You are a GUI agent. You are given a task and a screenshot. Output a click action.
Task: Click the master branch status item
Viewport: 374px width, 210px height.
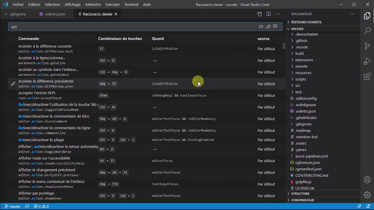[13, 206]
